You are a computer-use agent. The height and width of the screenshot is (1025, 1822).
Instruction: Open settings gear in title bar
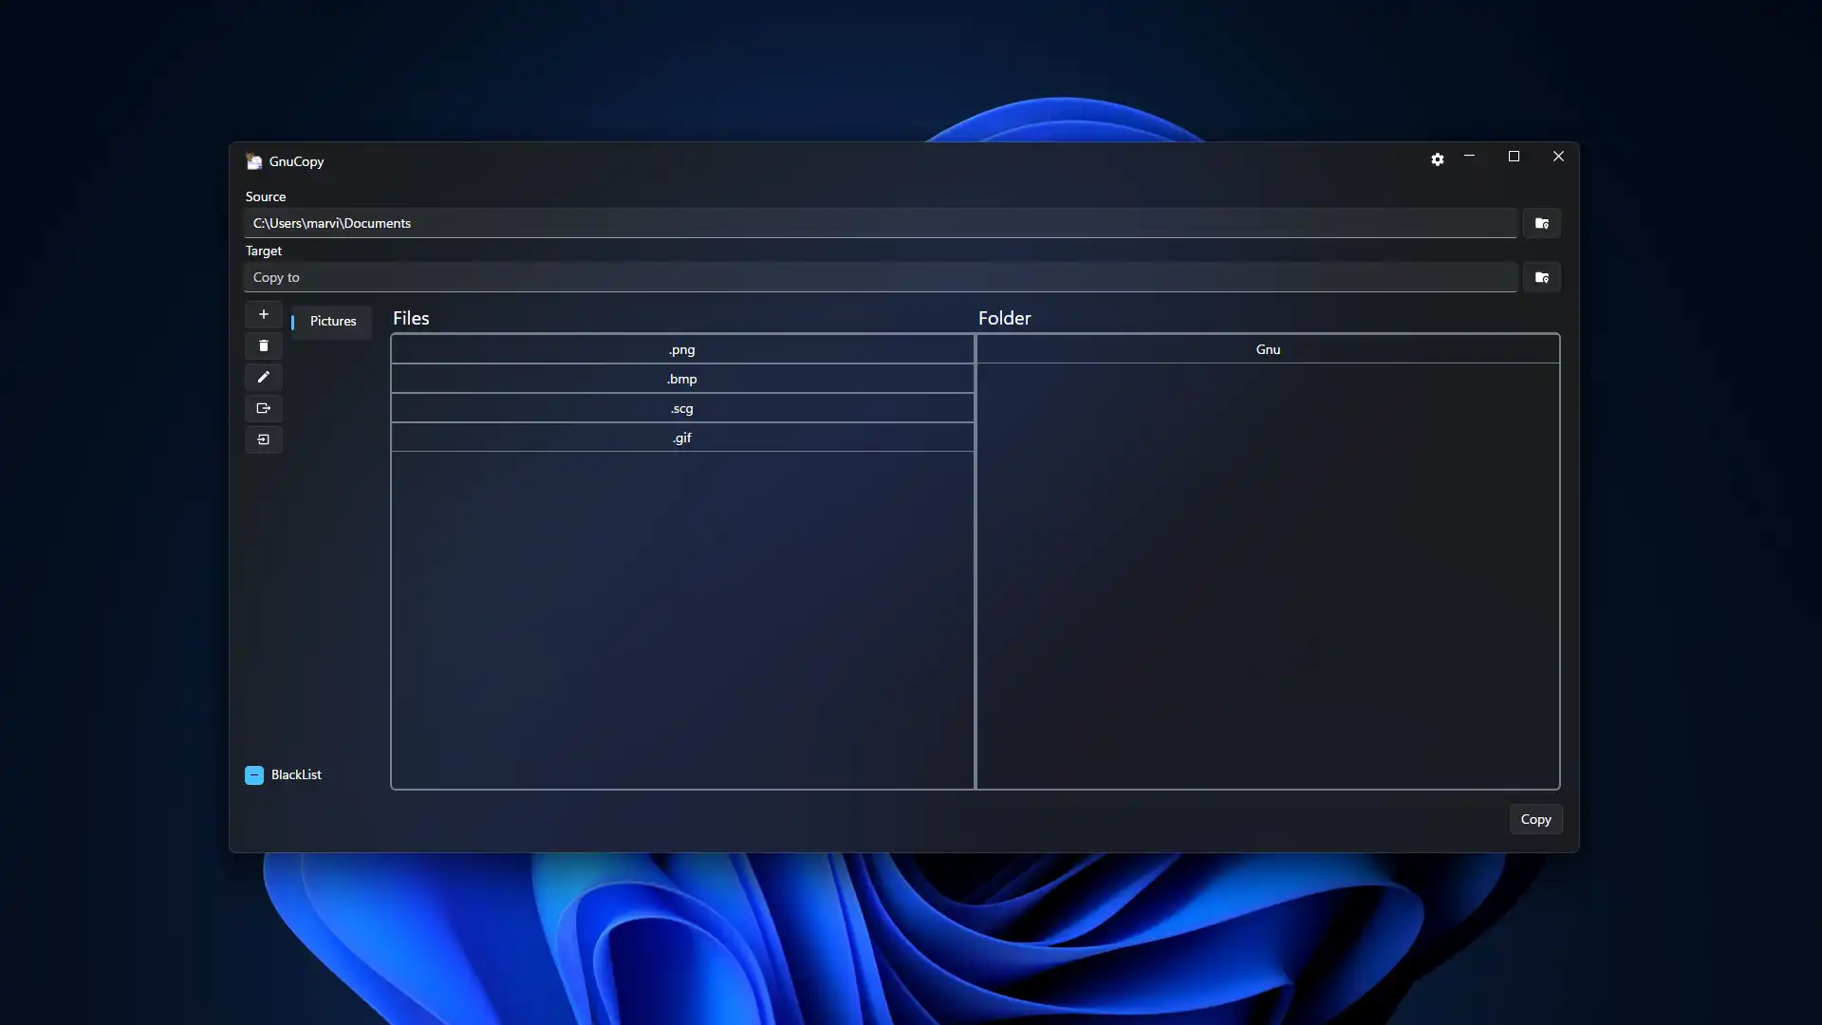1437,159
